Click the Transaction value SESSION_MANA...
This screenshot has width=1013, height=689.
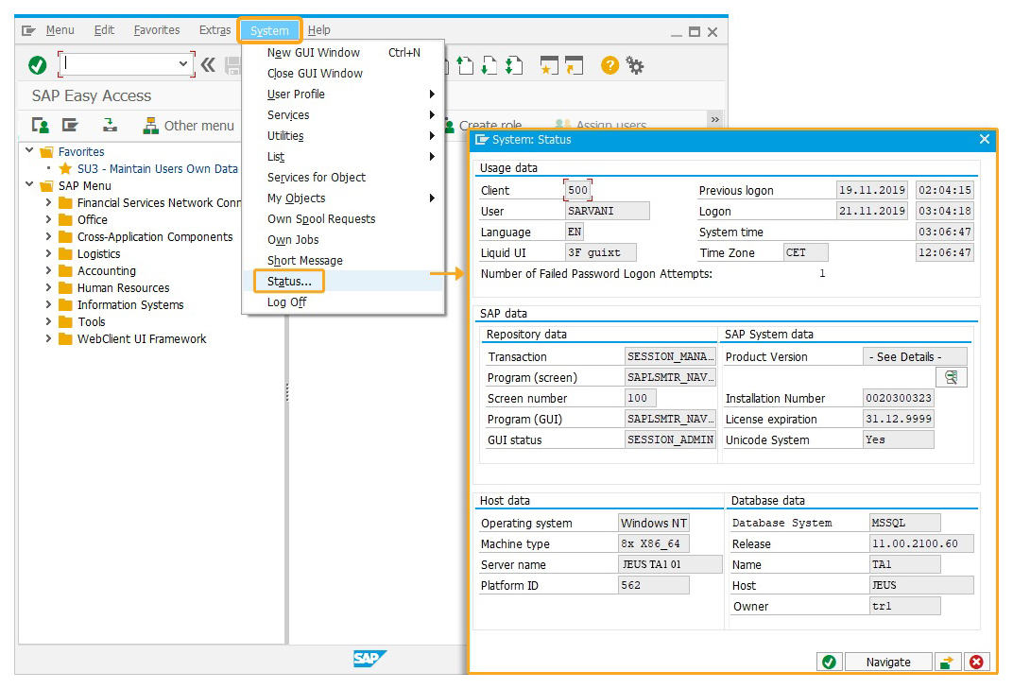(x=670, y=356)
